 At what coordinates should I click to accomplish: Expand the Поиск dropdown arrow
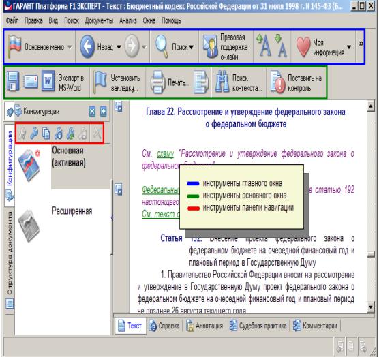(x=191, y=47)
